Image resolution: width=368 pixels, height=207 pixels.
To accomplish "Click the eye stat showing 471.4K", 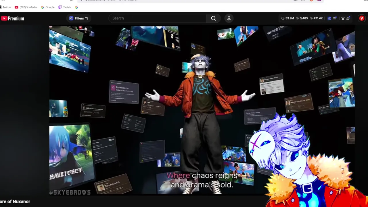I will coord(316,18).
